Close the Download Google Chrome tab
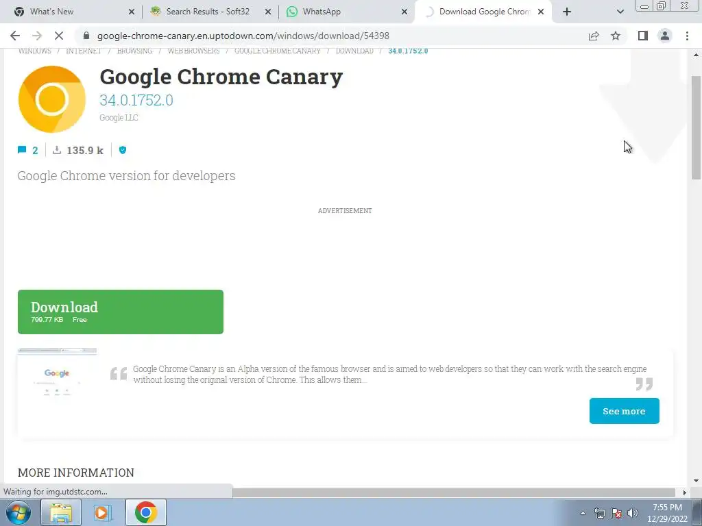Screen dimensions: 702x526 (541, 12)
